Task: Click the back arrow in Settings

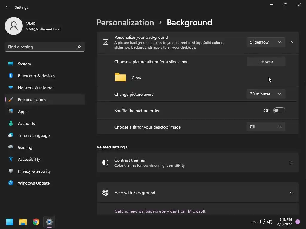Action: click(x=7, y=7)
